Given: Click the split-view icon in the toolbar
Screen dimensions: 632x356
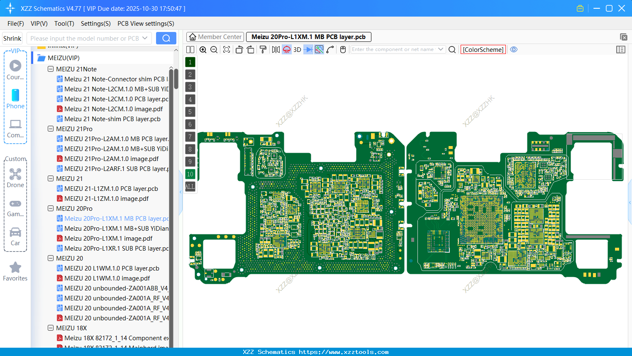Looking at the screenshot, I should click(190, 49).
